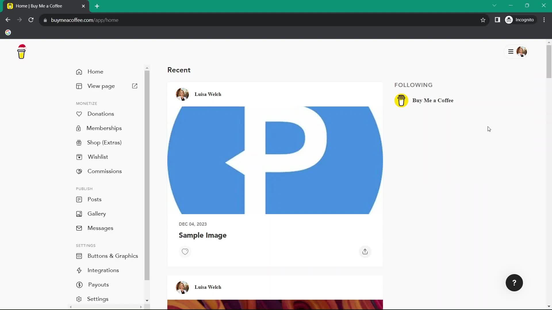Viewport: 552px width, 310px height.
Task: Click the Shop Extras tag icon
Action: tap(78, 142)
